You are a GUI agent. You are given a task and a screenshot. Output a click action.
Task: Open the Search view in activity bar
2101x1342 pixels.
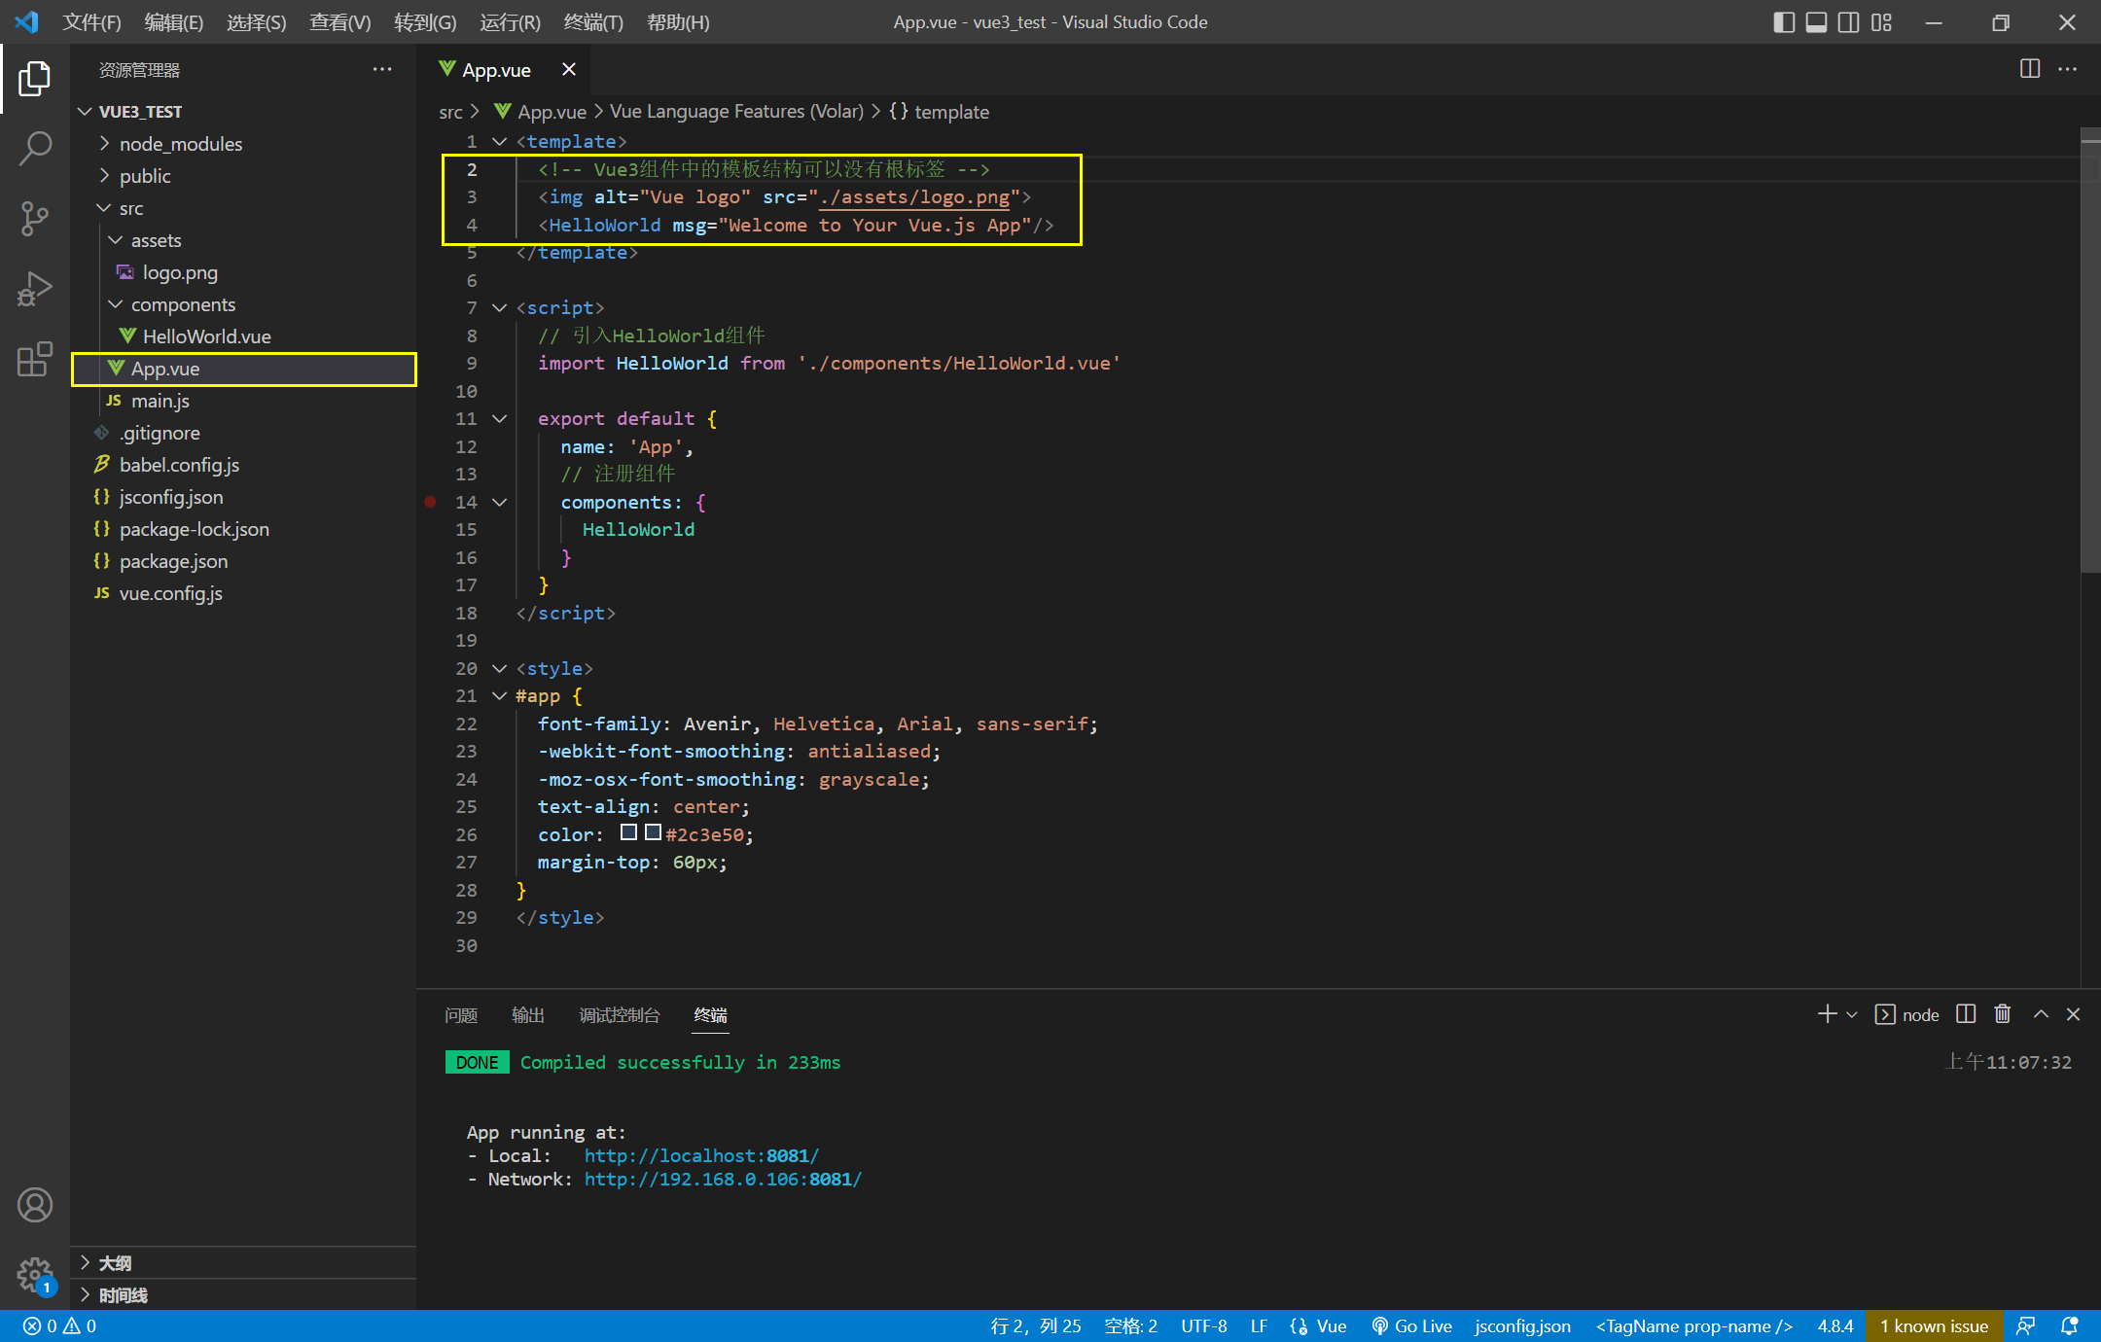tap(35, 149)
